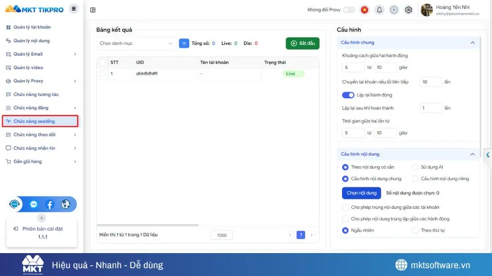Check the row checkbox for dhhfhfhfff

[x=103, y=74]
